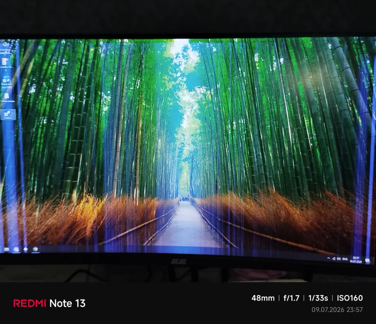The height and width of the screenshot is (324, 376).
Task: Open the volume speaker tray icon
Action: pyautogui.click(x=338, y=259)
